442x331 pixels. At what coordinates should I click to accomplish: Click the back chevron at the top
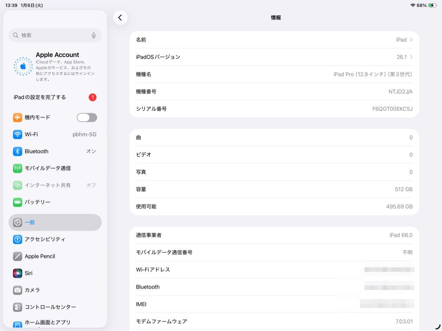click(x=120, y=18)
